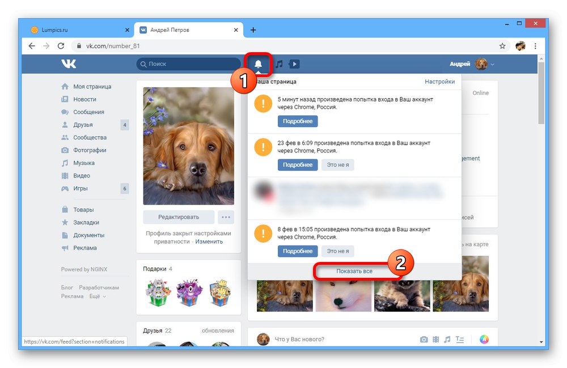Screen dimensions: 567x368
Task: Click the Поиск search field
Action: 188,64
